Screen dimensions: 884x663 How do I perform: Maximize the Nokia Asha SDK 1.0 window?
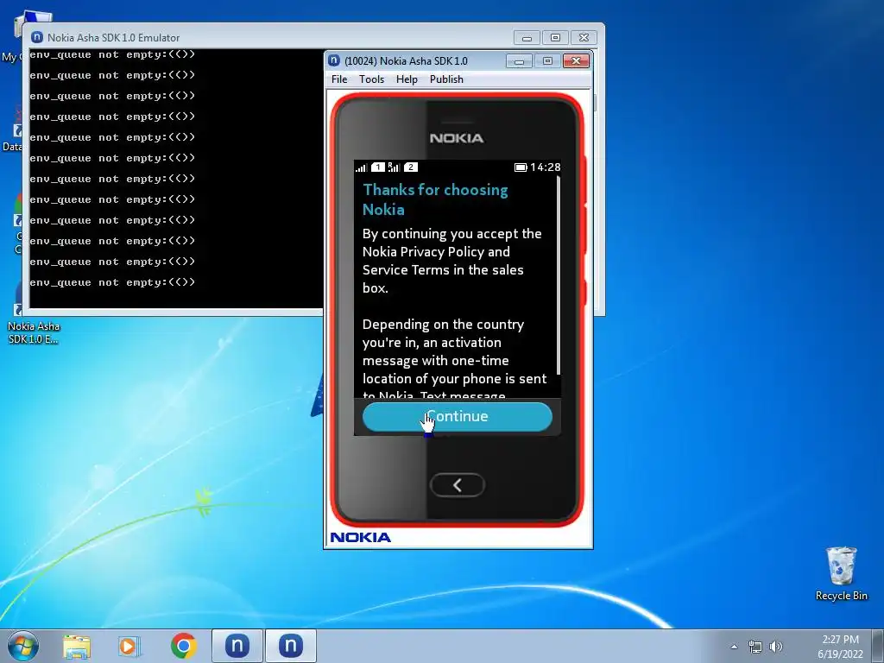[547, 61]
